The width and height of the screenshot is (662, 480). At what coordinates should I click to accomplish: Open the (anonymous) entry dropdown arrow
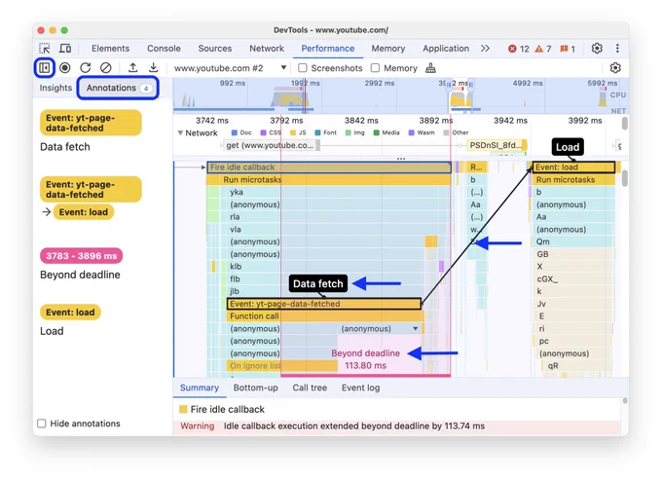pyautogui.click(x=415, y=328)
